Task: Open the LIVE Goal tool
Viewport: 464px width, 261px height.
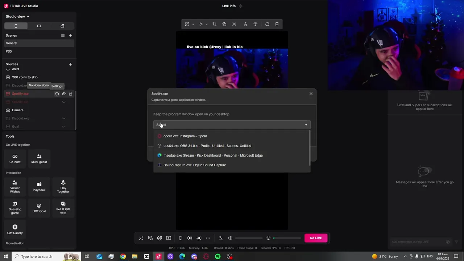Action: 39,208
